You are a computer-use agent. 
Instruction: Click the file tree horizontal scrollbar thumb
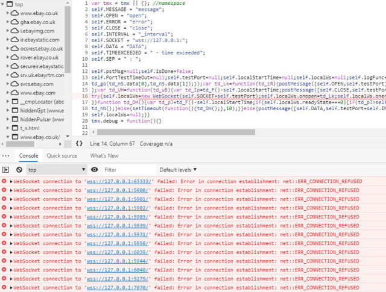coord(20,144)
